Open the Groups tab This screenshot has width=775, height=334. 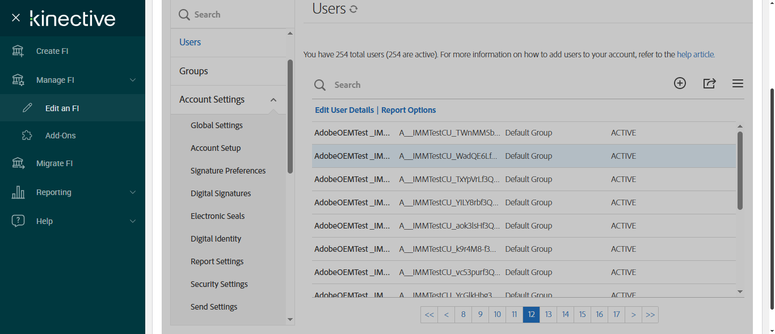193,71
